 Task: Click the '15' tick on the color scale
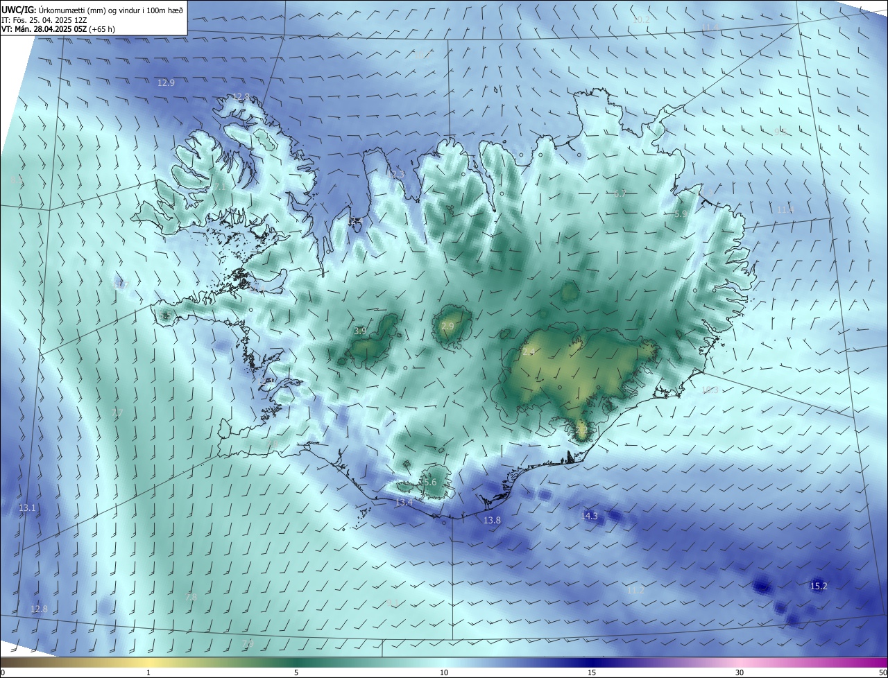click(x=592, y=672)
